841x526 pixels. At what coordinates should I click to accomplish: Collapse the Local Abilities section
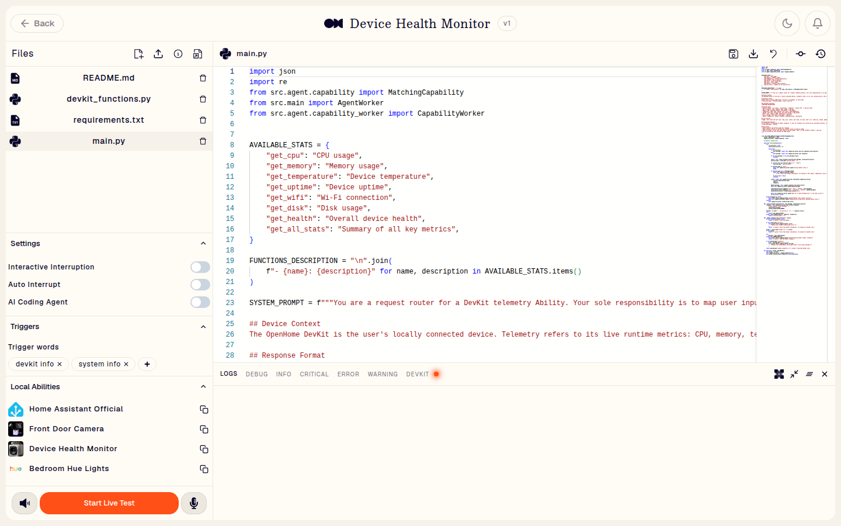[203, 387]
